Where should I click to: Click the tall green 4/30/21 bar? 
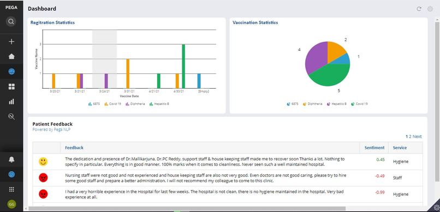tap(183, 66)
